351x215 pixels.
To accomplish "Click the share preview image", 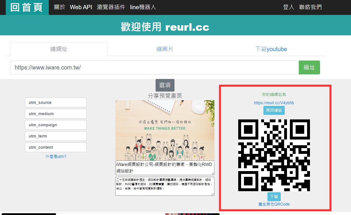I will click(165, 130).
